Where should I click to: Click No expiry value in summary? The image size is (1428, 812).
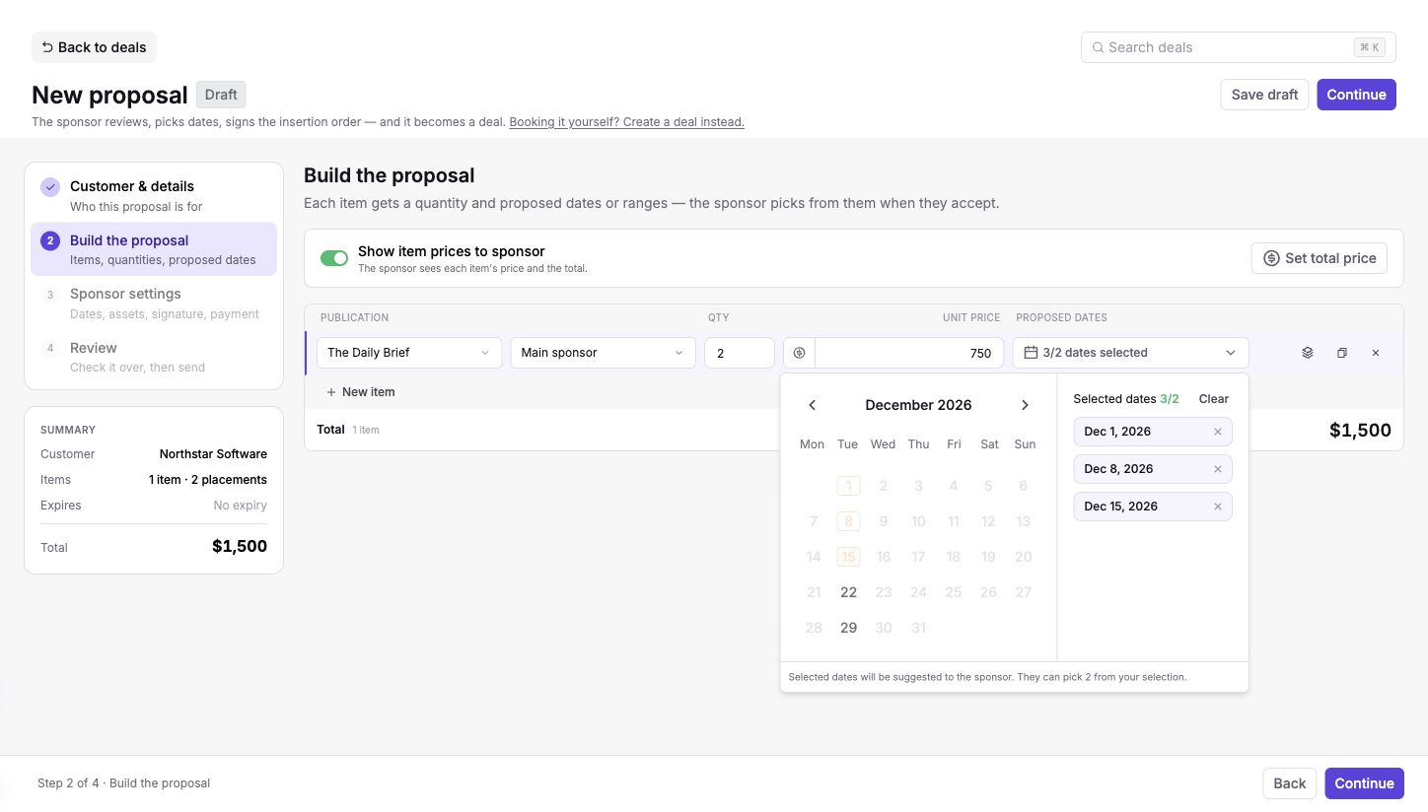(x=240, y=506)
